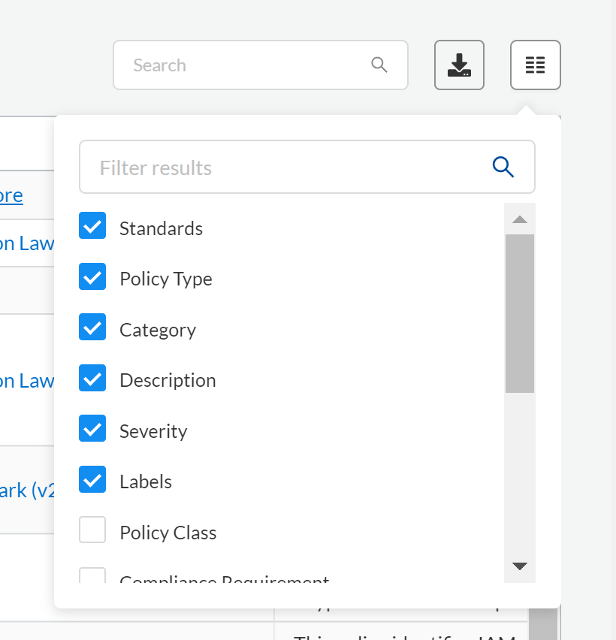The height and width of the screenshot is (640, 616).
Task: Click the magnifier in the Search box
Action: click(x=379, y=65)
